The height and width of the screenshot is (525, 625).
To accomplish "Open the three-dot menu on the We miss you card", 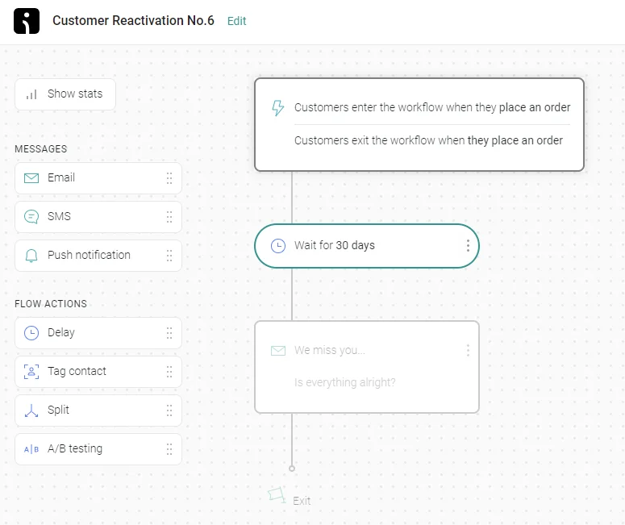I will point(468,350).
